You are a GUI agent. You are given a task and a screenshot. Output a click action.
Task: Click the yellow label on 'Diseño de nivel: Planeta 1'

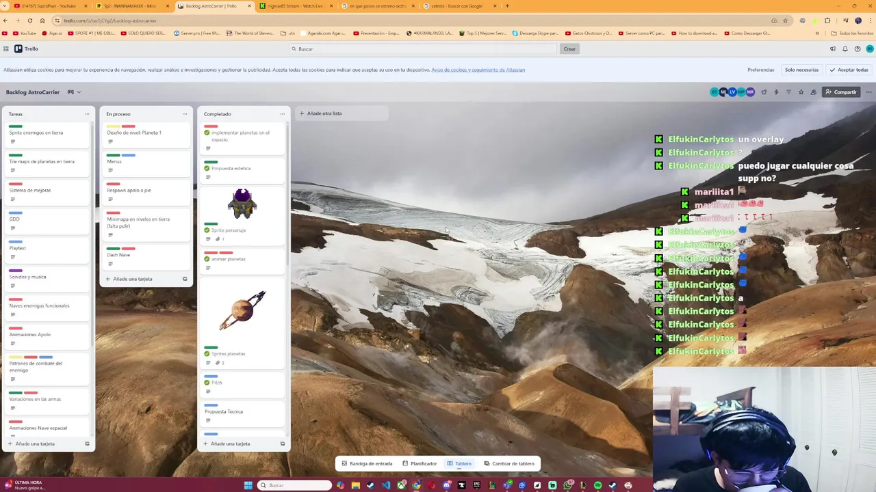[x=113, y=126]
